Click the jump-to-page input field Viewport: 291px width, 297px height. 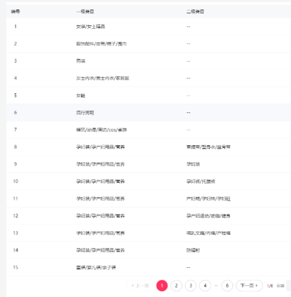pyautogui.click(x=289, y=286)
